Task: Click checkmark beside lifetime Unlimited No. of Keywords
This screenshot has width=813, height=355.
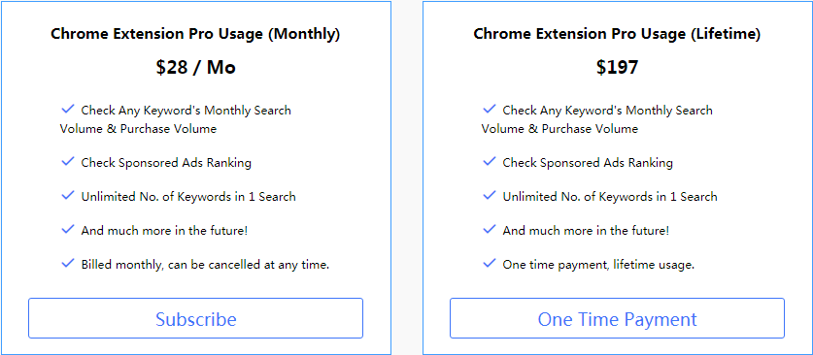Action: (490, 196)
